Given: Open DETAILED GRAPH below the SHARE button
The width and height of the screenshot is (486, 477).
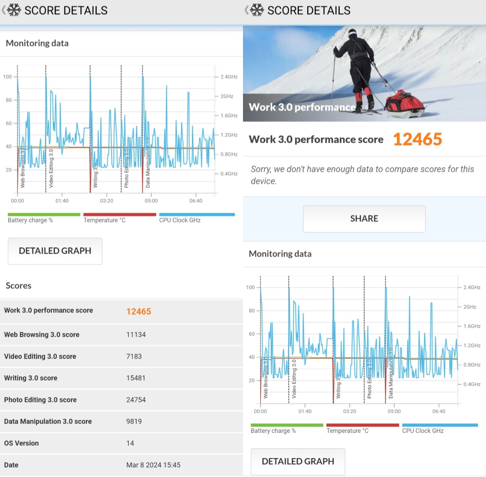Looking at the screenshot, I should [298, 461].
